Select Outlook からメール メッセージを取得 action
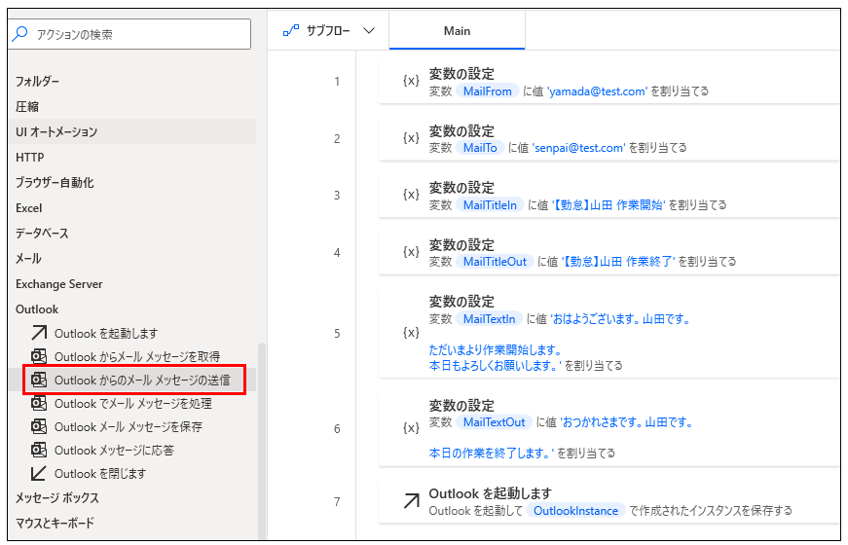 (137, 357)
